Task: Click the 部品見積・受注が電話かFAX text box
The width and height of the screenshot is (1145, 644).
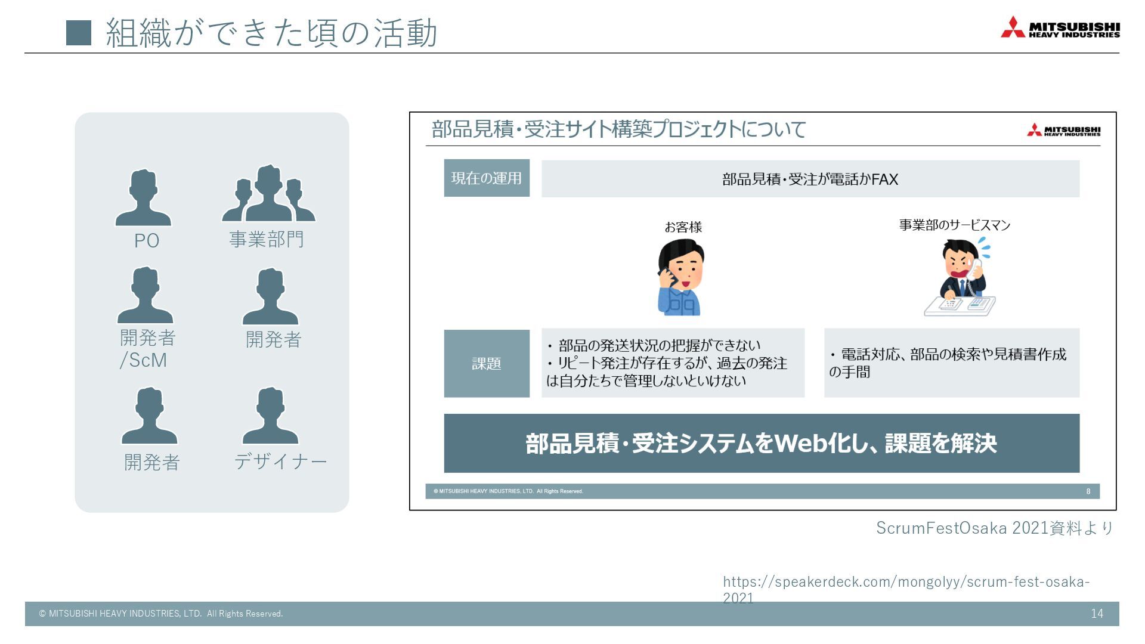Action: 810,179
